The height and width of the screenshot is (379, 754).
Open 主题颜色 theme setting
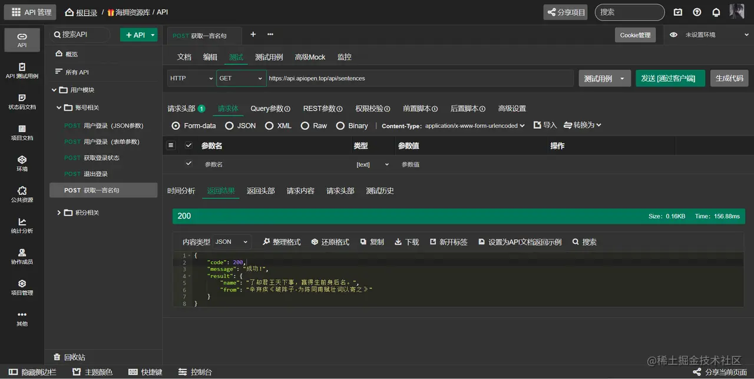coord(92,372)
